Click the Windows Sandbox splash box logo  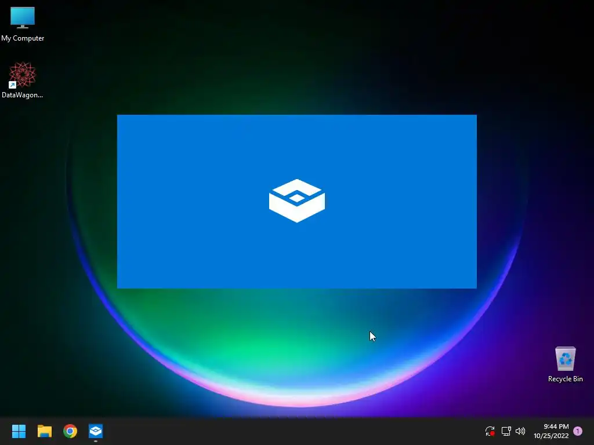coord(297,200)
